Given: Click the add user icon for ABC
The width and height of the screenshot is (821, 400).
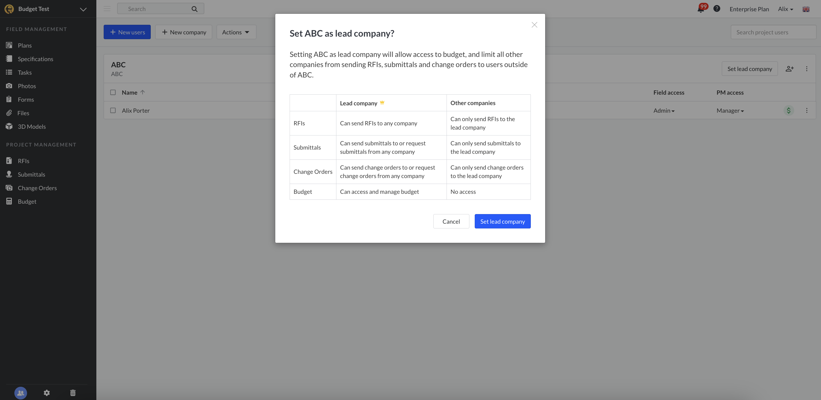Looking at the screenshot, I should (x=789, y=69).
